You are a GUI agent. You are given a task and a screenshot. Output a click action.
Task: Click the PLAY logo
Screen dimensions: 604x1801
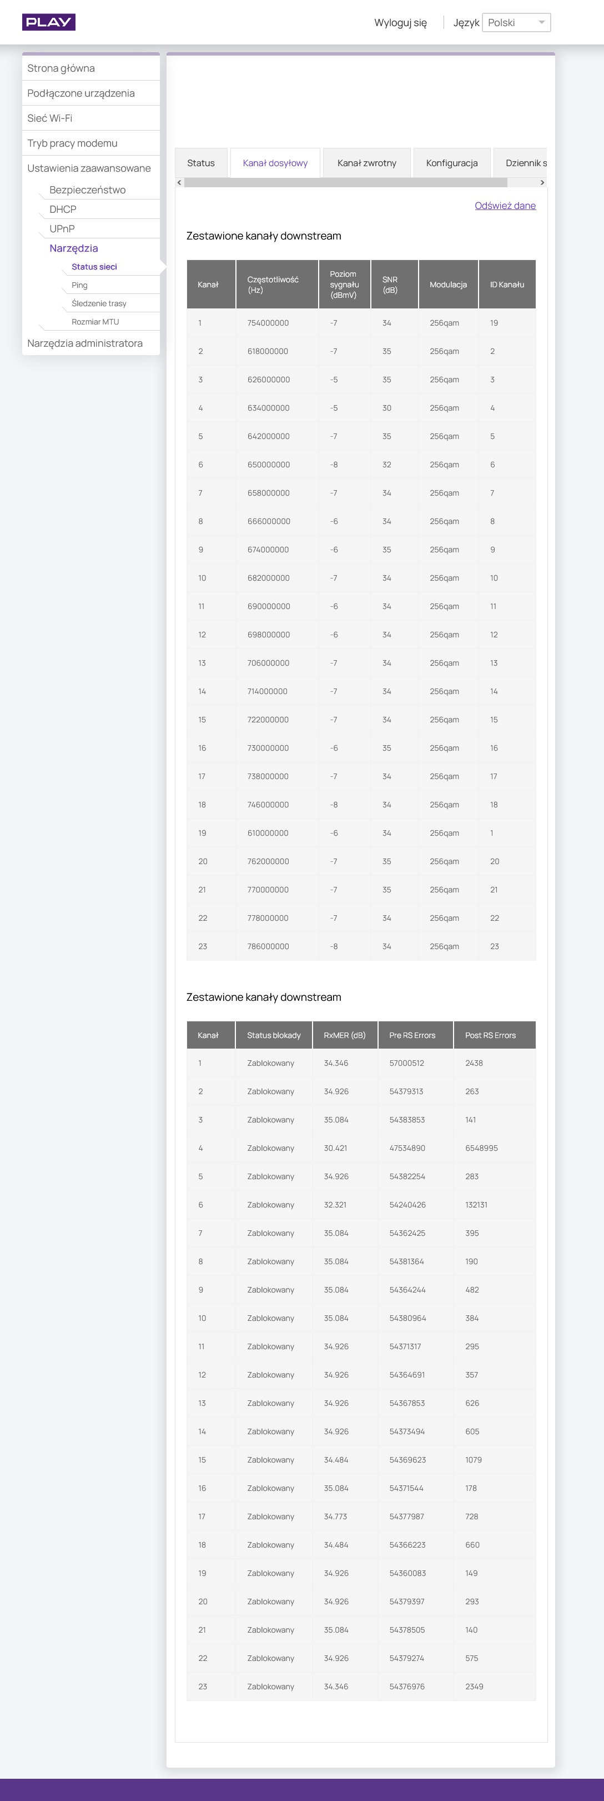tap(49, 22)
